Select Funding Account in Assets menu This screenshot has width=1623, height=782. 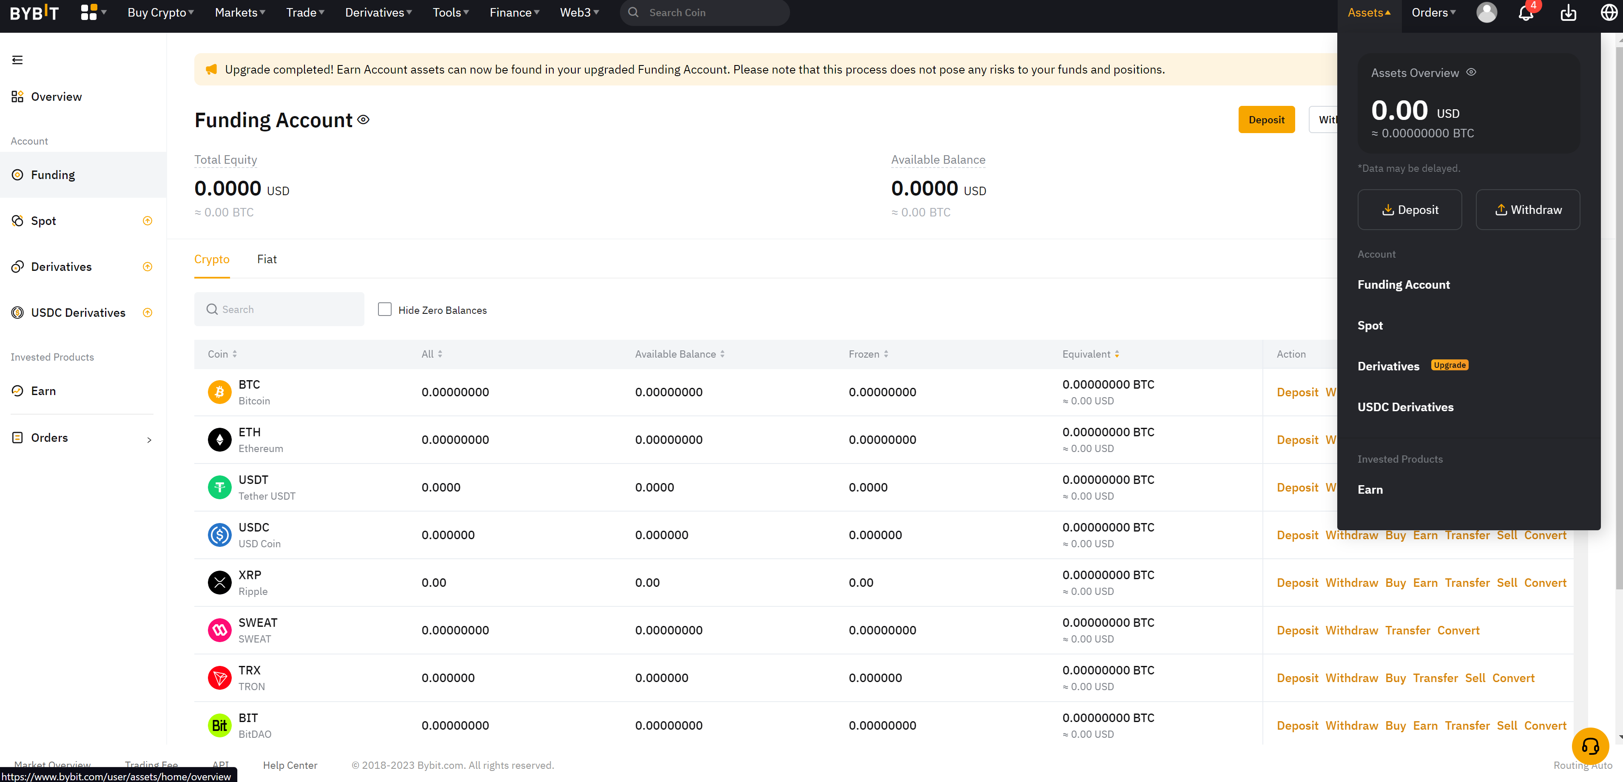pyautogui.click(x=1403, y=285)
